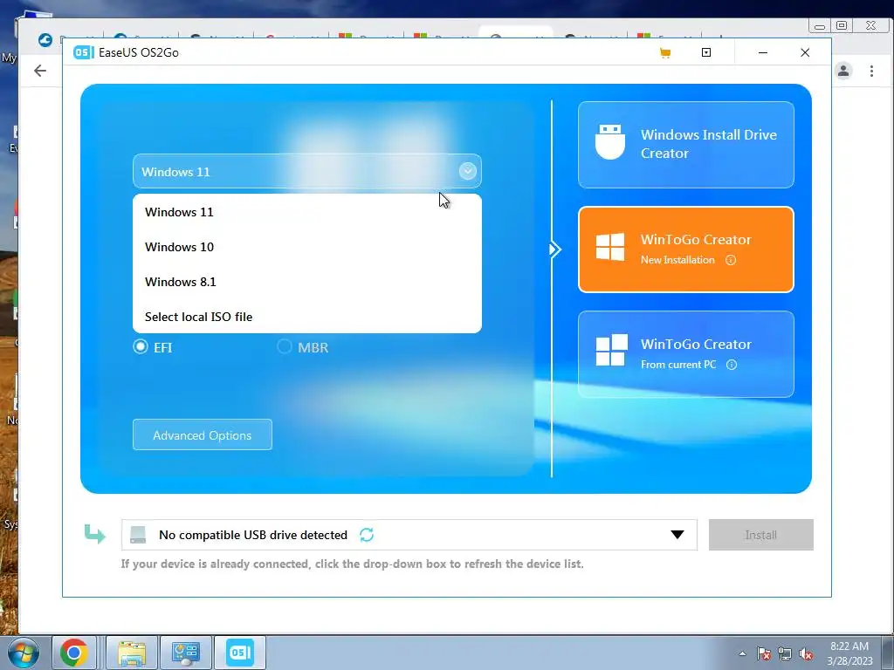The image size is (894, 670).
Task: Select WinToGo Creator From current PC card
Action: 686,354
